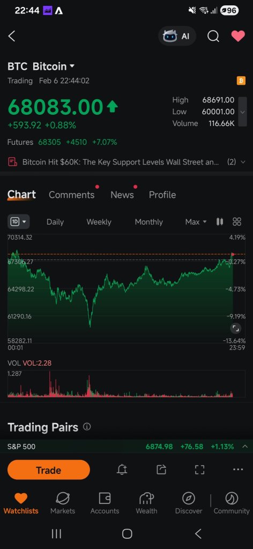
Task: Open the Bitcoin Hit $60K news headline
Action: click(121, 162)
